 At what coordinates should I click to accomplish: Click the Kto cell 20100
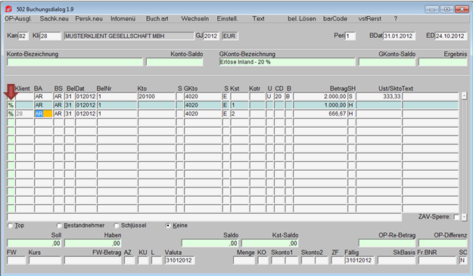pyautogui.click(x=156, y=97)
